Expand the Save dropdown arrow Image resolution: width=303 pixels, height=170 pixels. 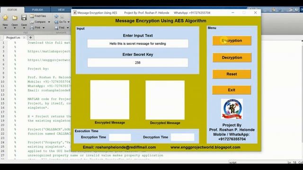[24, 28]
